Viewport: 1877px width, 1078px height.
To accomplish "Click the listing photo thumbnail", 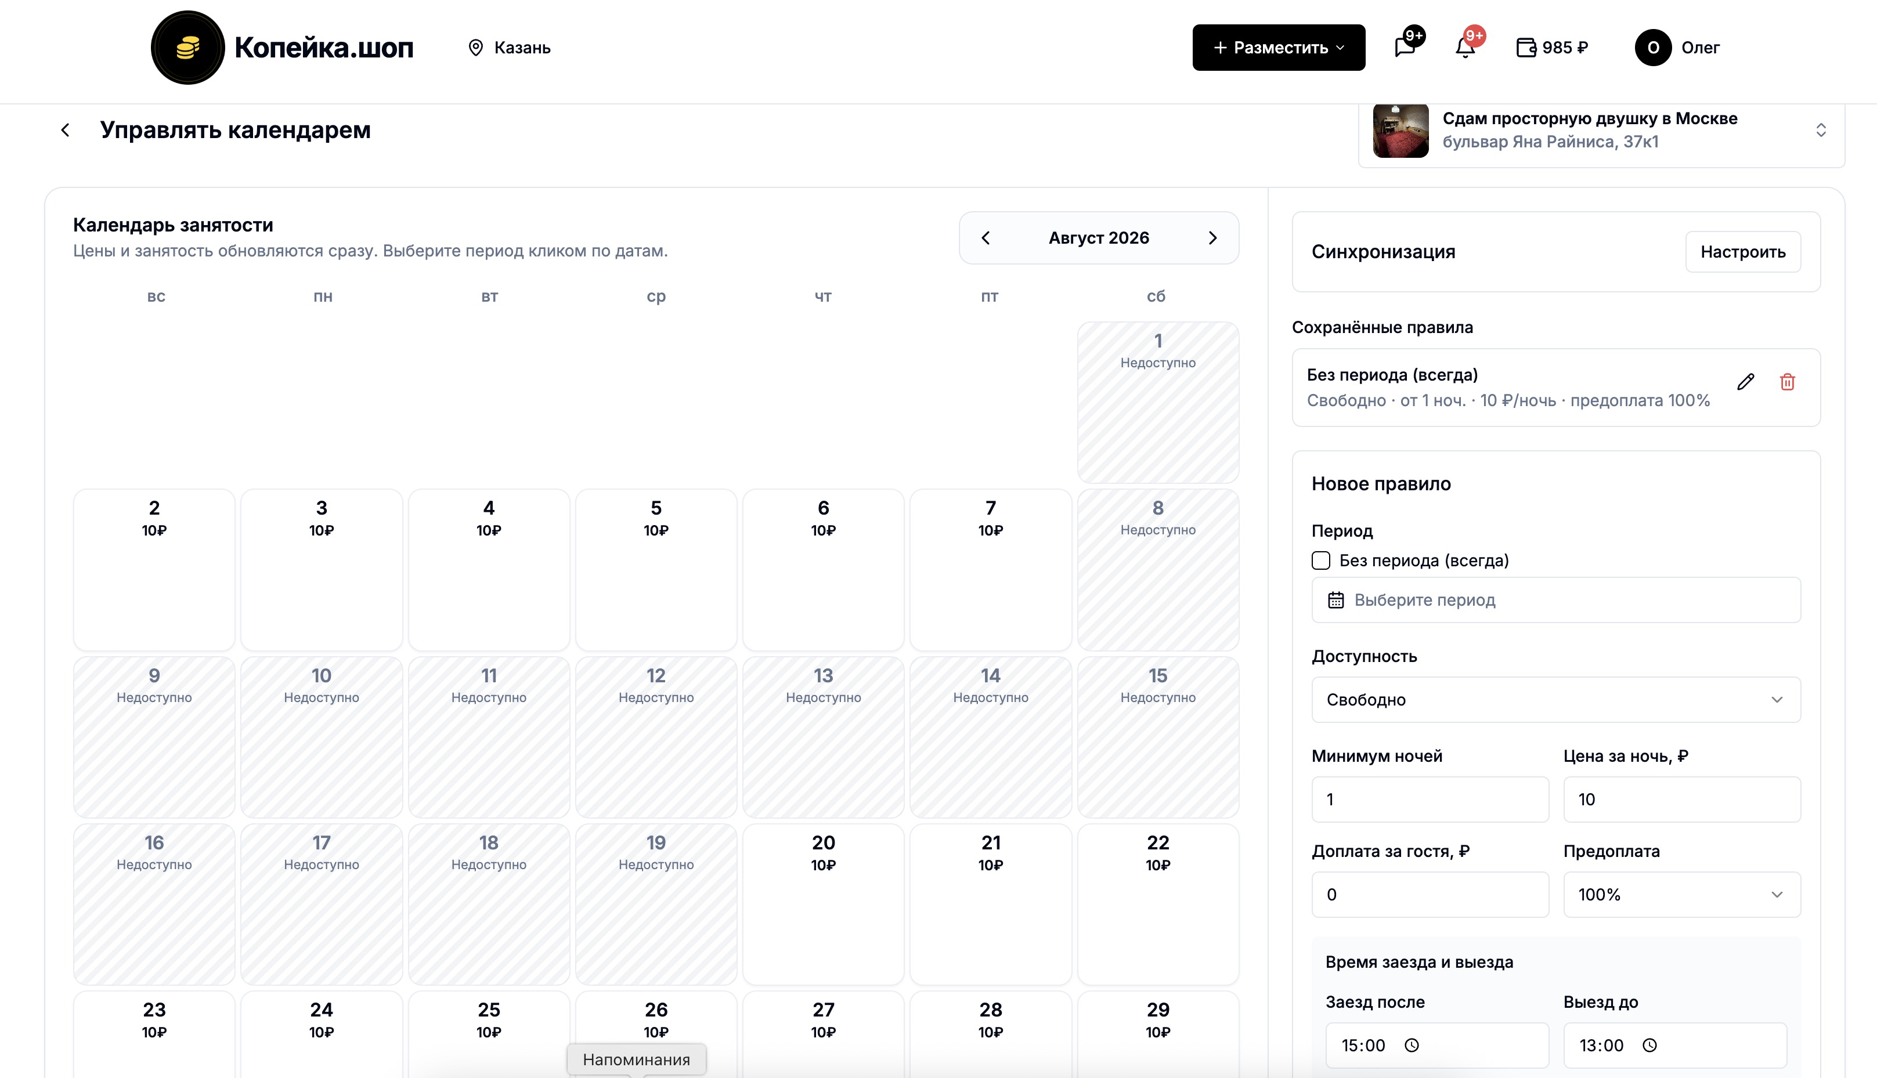I will pos(1401,131).
